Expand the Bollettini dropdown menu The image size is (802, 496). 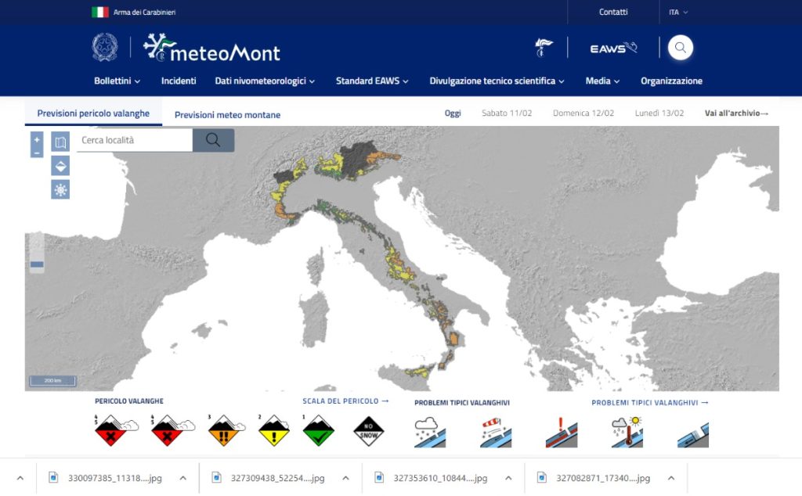[x=116, y=81]
